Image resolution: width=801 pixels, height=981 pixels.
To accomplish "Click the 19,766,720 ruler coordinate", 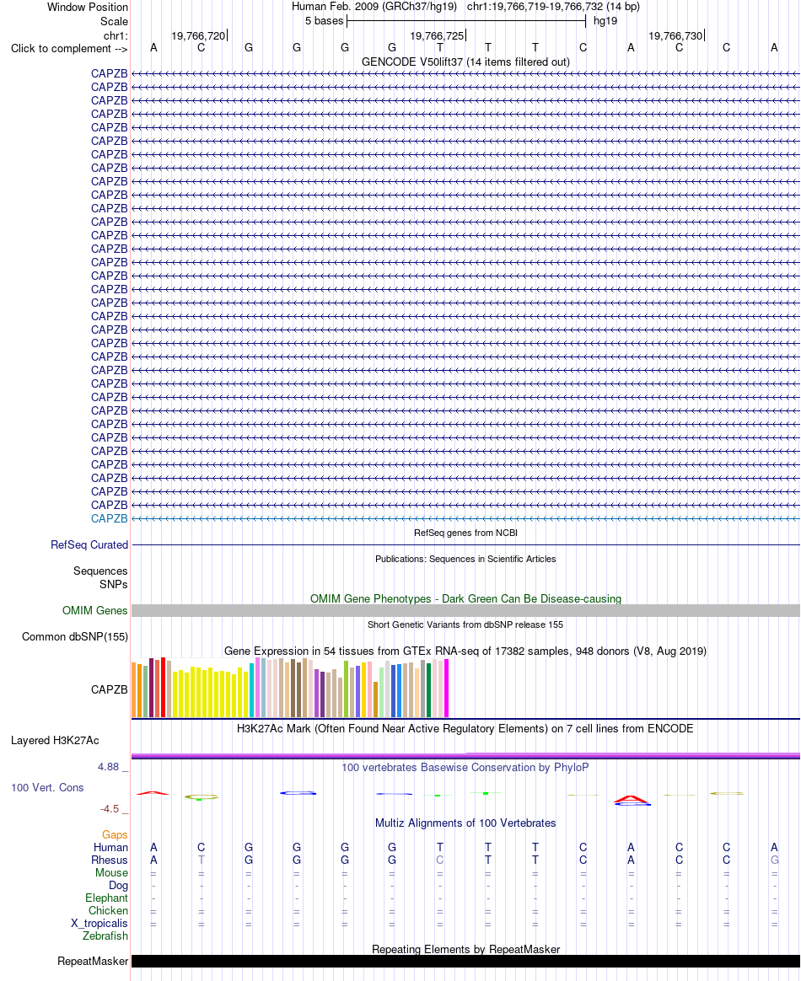I will 198,35.
